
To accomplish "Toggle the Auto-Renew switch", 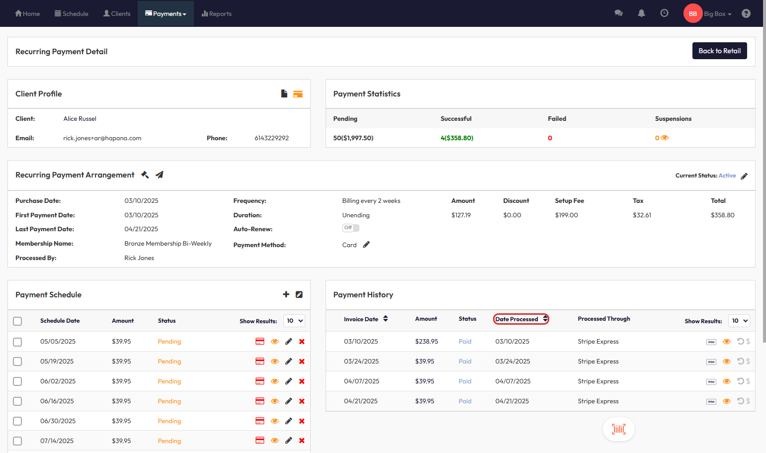I will [350, 228].
